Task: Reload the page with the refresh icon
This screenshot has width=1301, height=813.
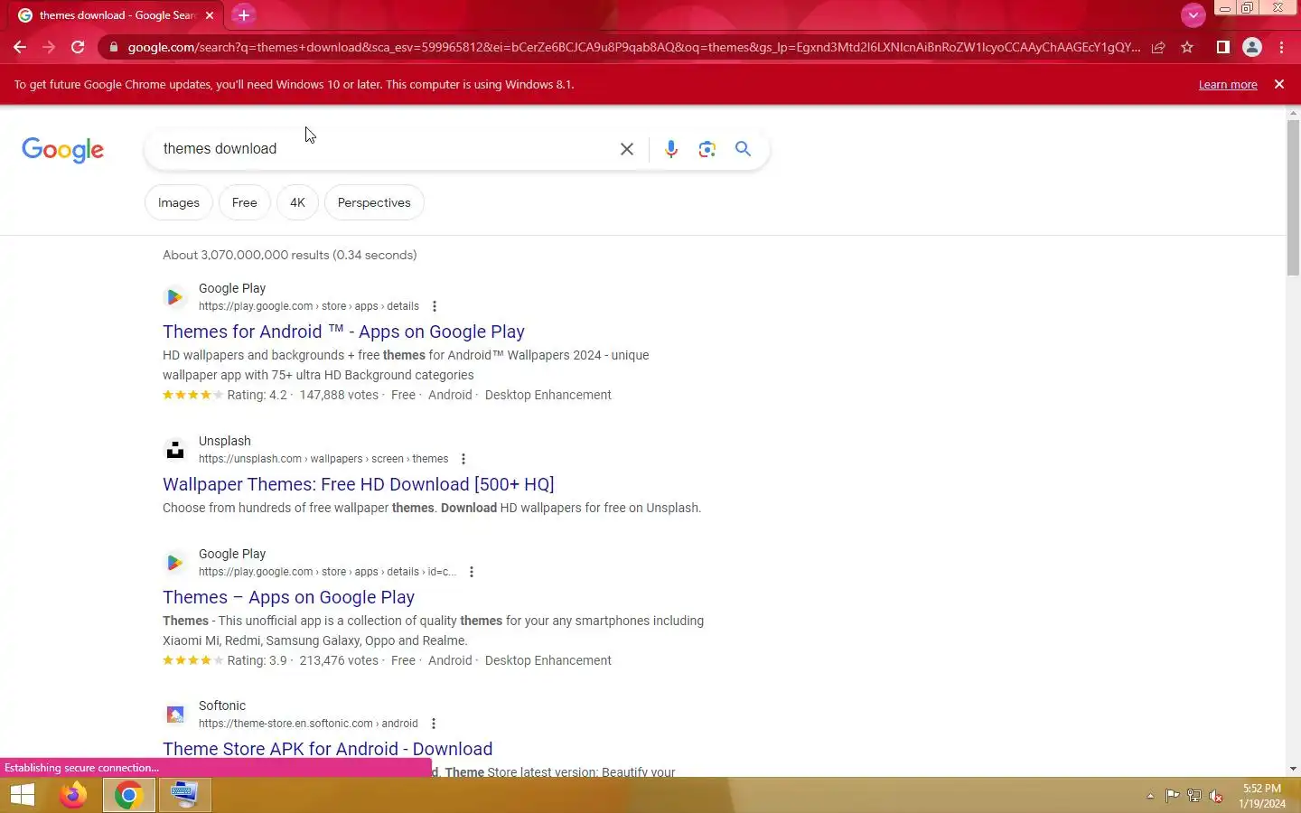Action: point(78,47)
